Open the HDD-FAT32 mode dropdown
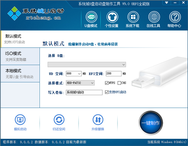Viewport: 188px width, 146px height. coord(80,83)
